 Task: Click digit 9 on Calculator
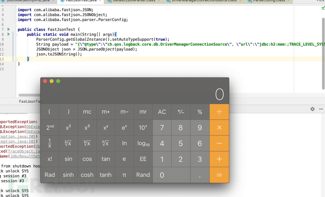pyautogui.click(x=200, y=127)
